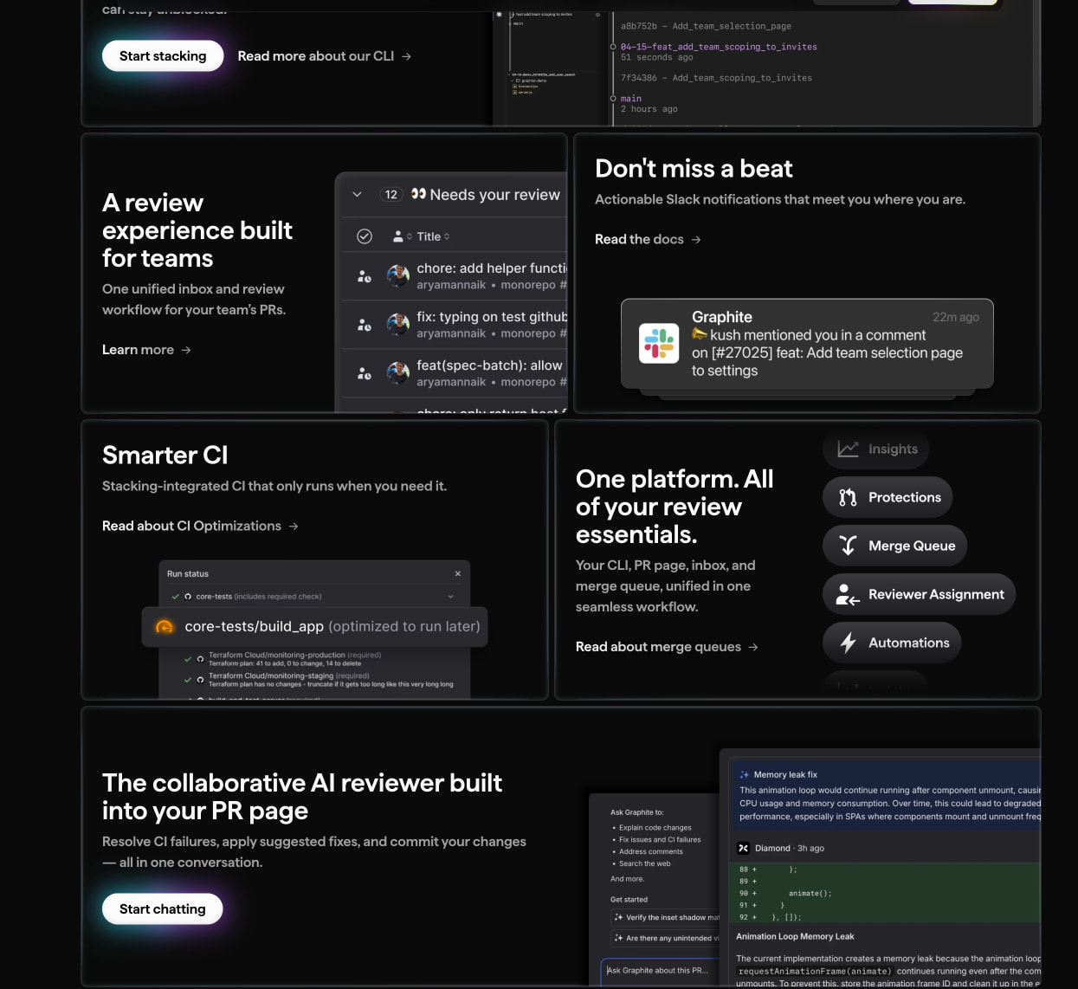Click Ask Graphite about this PR input
Image resolution: width=1078 pixels, height=989 pixels.
(661, 971)
